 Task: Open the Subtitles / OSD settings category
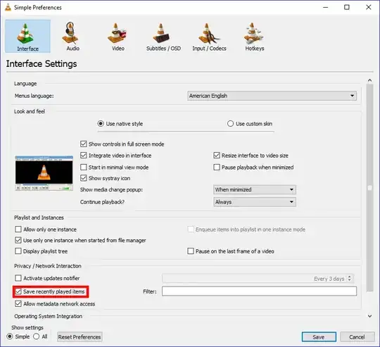point(163,36)
